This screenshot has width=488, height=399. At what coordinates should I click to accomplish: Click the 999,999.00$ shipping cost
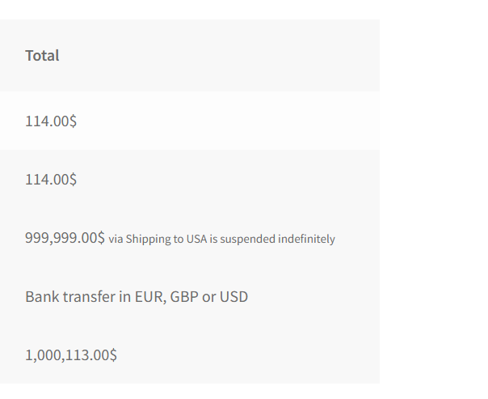pyautogui.click(x=65, y=238)
